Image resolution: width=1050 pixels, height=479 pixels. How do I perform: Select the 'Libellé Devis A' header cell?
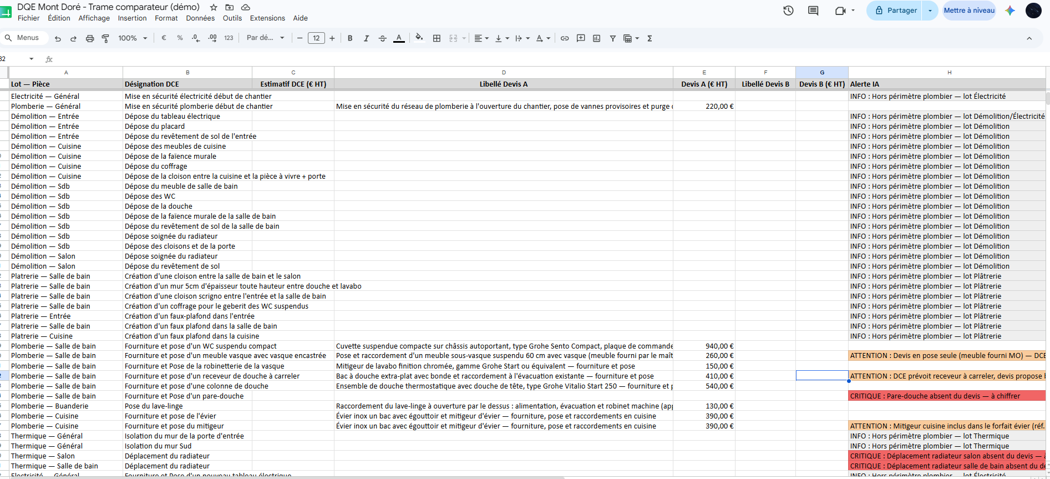(x=504, y=84)
